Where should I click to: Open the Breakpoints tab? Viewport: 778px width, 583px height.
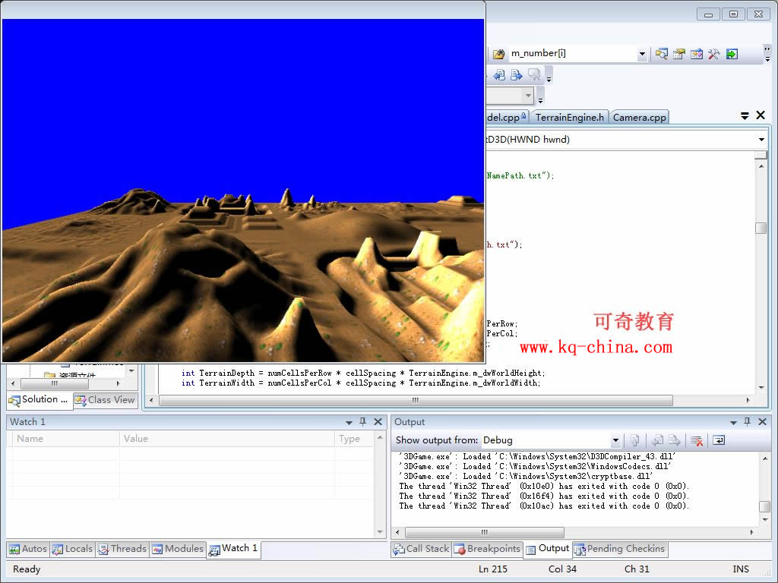487,549
